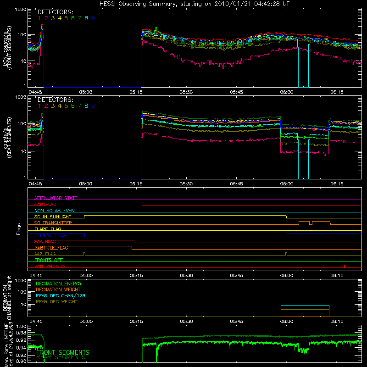
Task: Click the SAA_FLAG label
Action: (45, 242)
